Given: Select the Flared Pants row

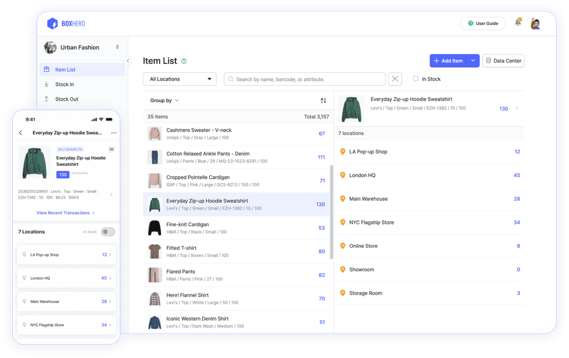Looking at the screenshot, I should click(x=236, y=275).
